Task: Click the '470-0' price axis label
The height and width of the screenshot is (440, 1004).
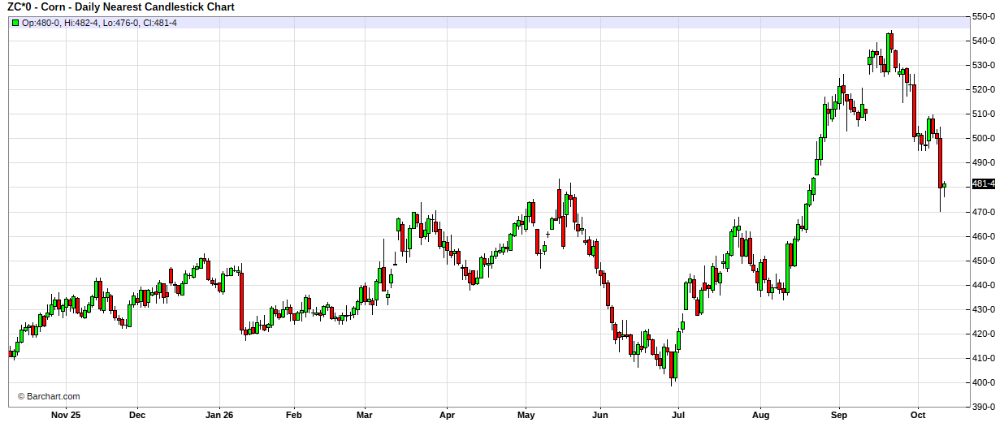Action: 985,212
